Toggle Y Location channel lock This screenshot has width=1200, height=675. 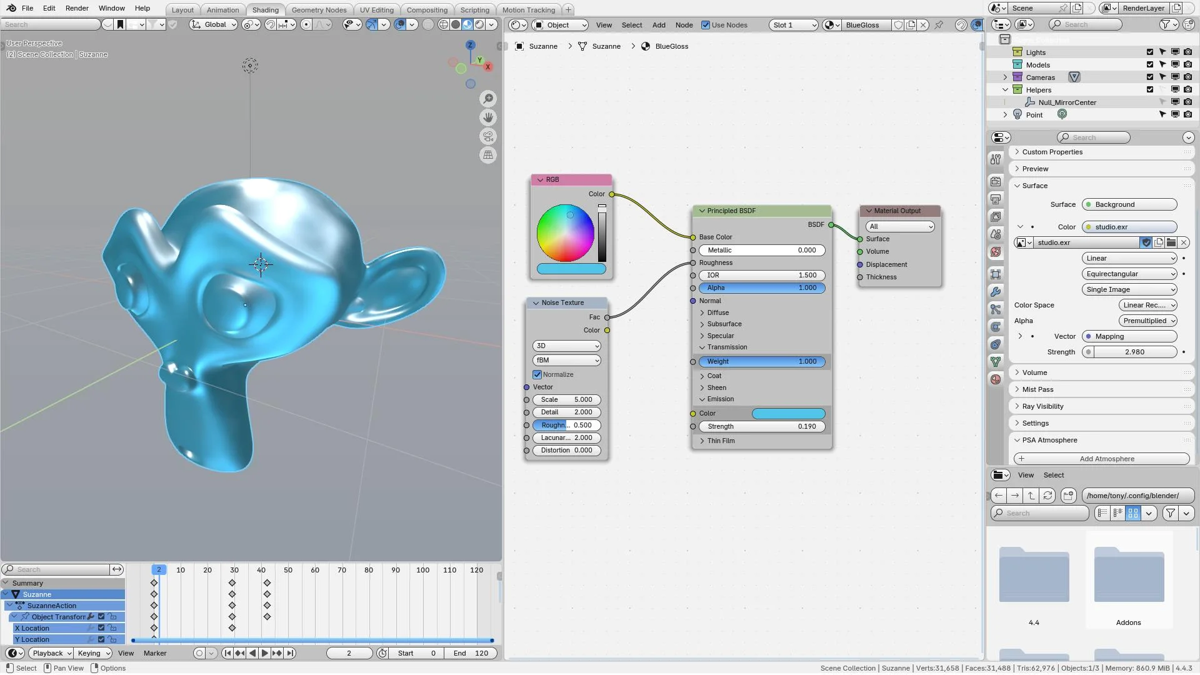click(112, 639)
